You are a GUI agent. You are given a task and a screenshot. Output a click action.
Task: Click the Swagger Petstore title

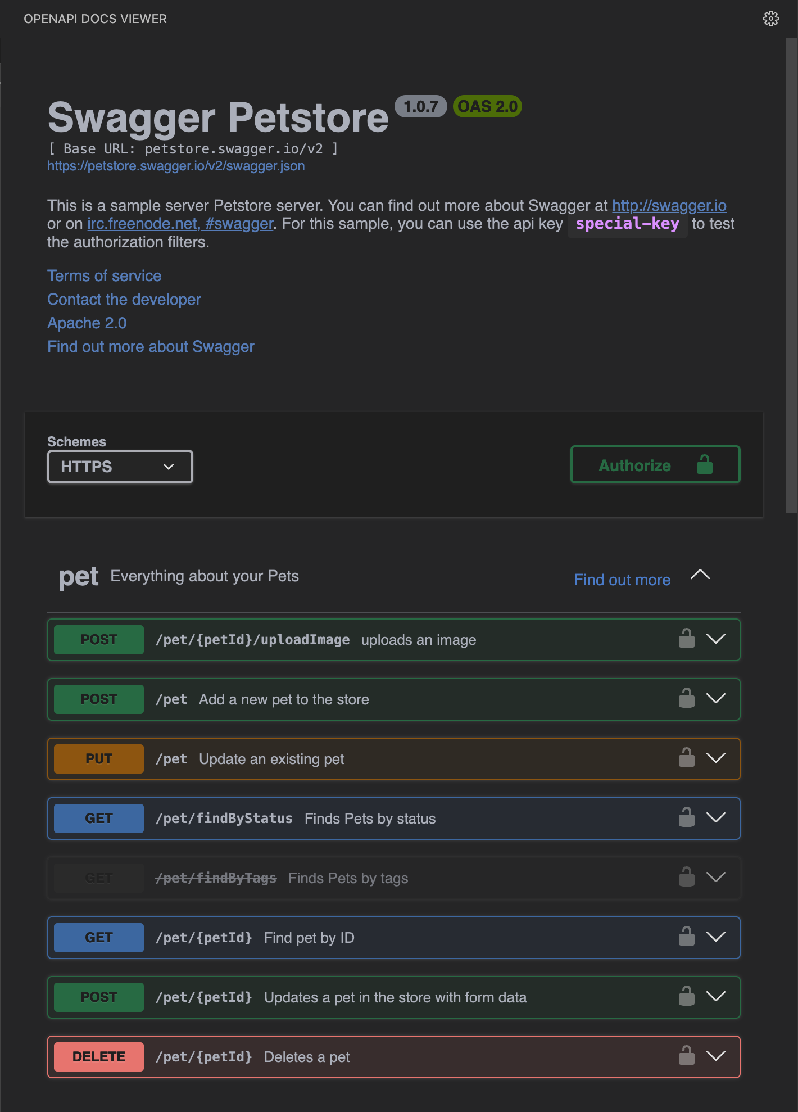pyautogui.click(x=218, y=117)
